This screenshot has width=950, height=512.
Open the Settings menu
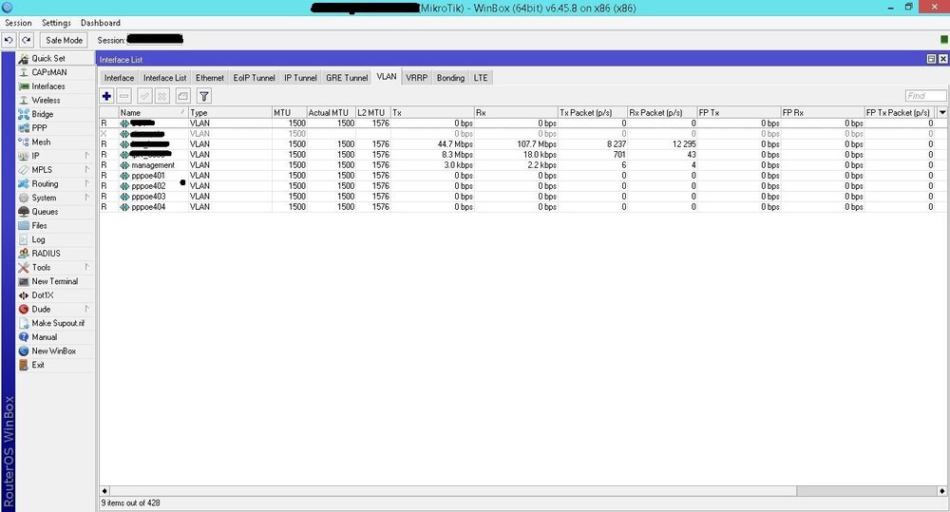(56, 23)
